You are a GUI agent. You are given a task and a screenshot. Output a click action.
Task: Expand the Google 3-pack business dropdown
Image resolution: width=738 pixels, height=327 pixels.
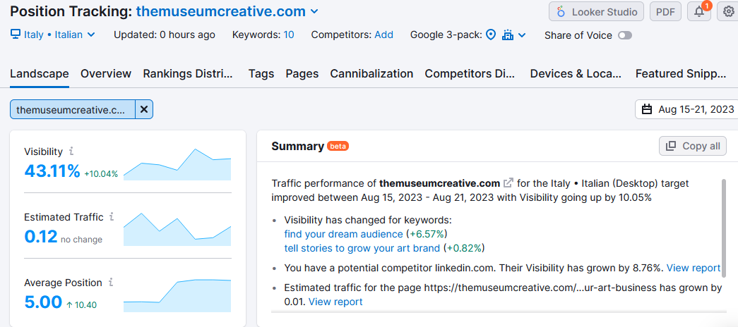click(x=513, y=35)
